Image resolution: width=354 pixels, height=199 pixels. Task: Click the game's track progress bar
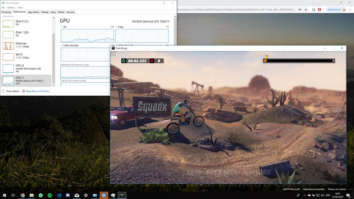click(x=299, y=61)
